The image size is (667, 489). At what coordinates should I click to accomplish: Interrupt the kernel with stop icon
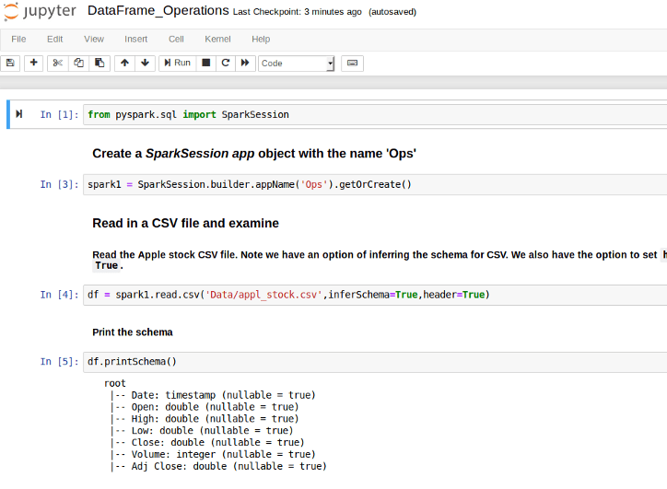pos(206,63)
